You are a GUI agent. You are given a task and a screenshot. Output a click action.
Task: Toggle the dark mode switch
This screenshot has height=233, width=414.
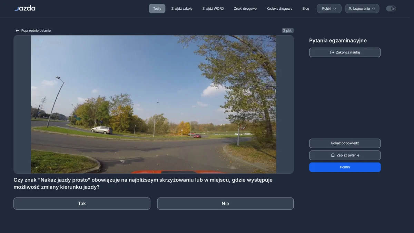[x=391, y=9]
